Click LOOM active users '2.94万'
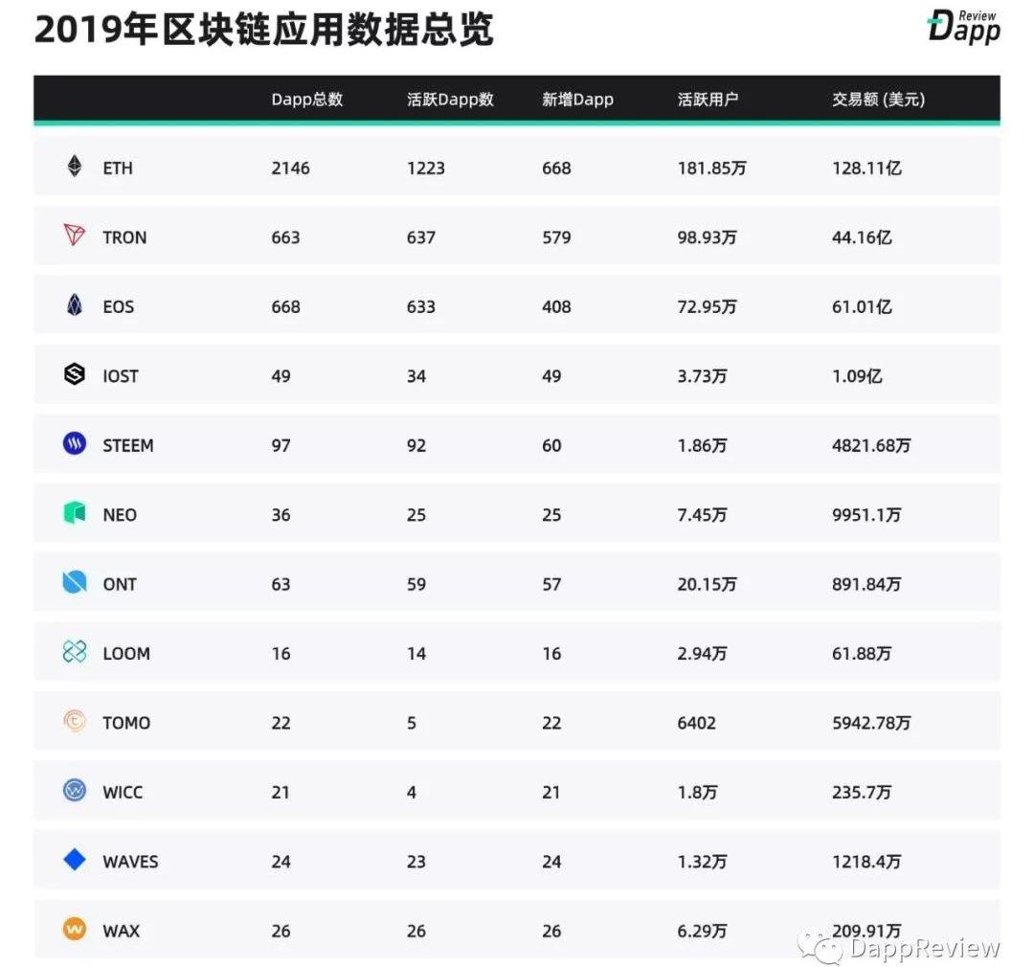Screen dimensions: 1034x967 (703, 654)
